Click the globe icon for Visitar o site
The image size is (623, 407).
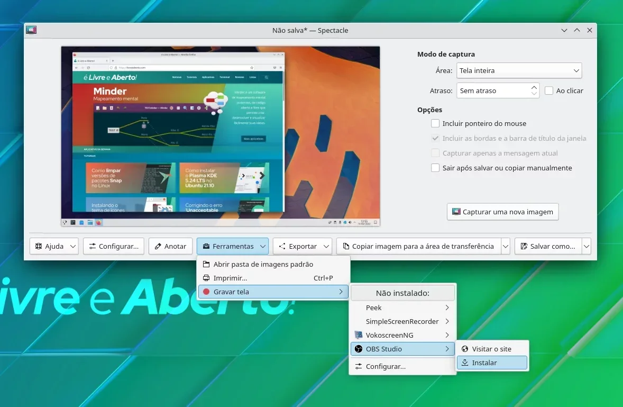pyautogui.click(x=464, y=349)
